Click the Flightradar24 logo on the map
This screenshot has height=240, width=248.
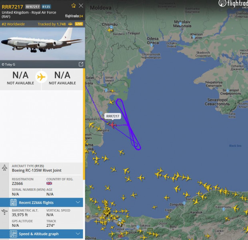point(233,4)
